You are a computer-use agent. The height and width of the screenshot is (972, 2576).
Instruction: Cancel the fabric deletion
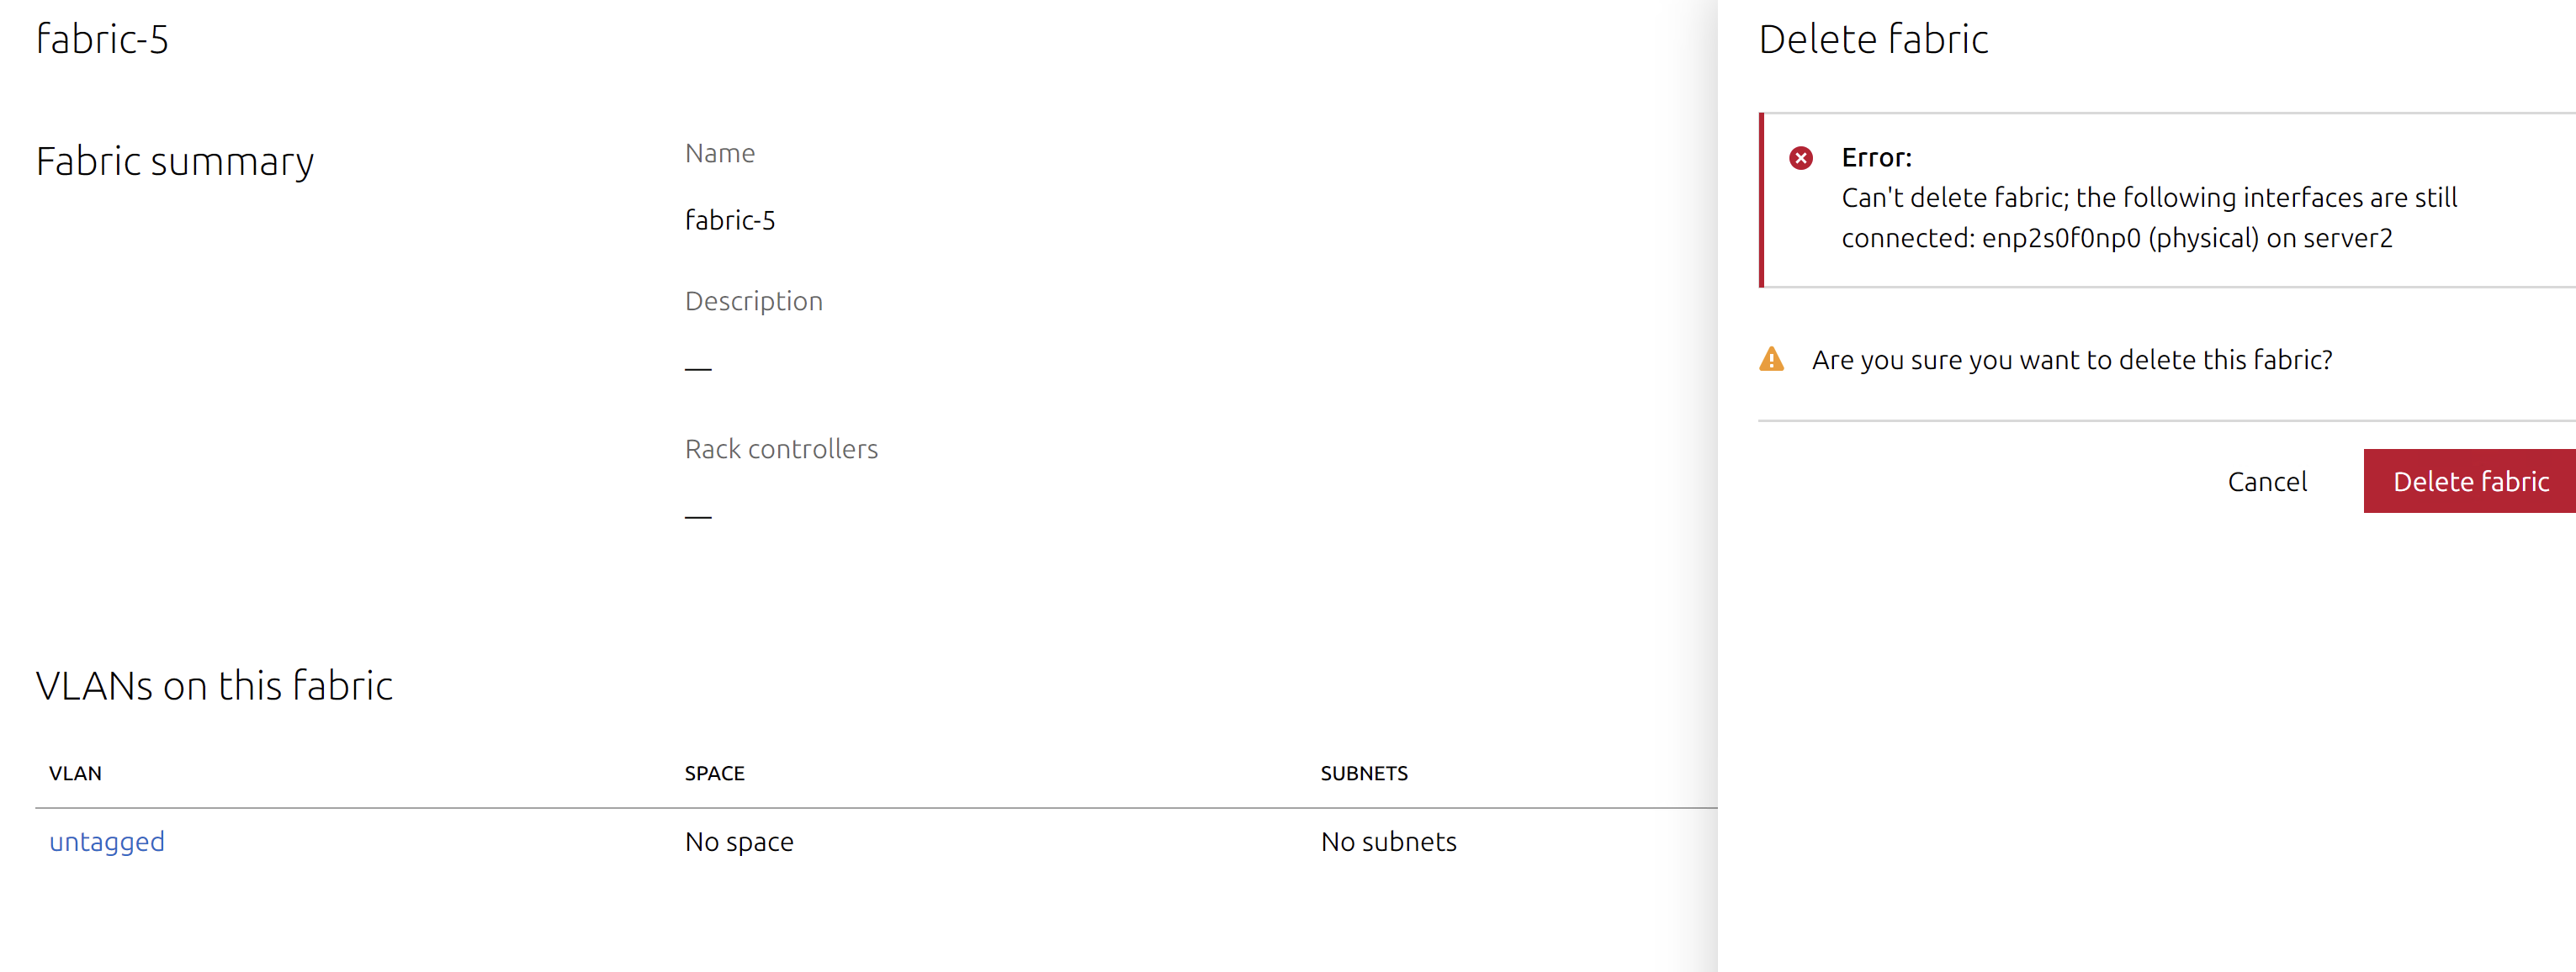coord(2266,482)
